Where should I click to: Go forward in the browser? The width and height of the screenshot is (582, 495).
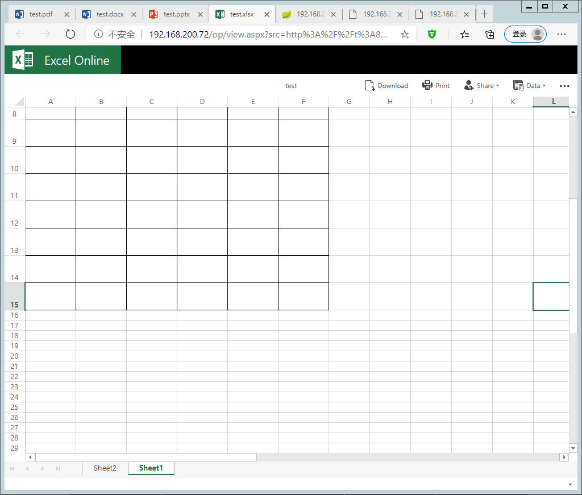click(x=45, y=34)
